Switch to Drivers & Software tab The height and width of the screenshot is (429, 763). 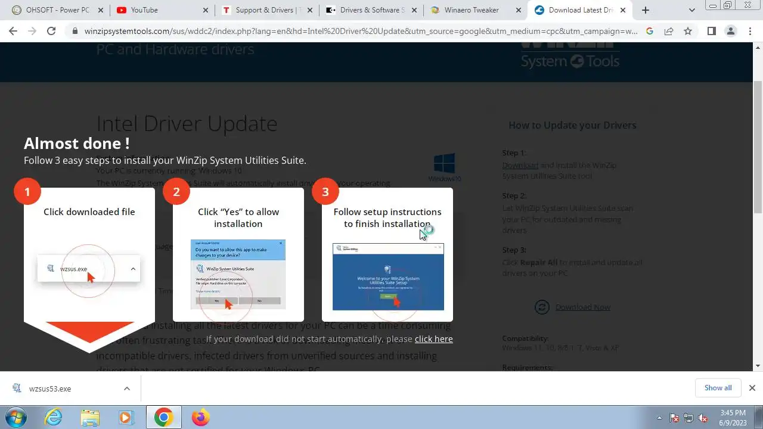pos(371,10)
